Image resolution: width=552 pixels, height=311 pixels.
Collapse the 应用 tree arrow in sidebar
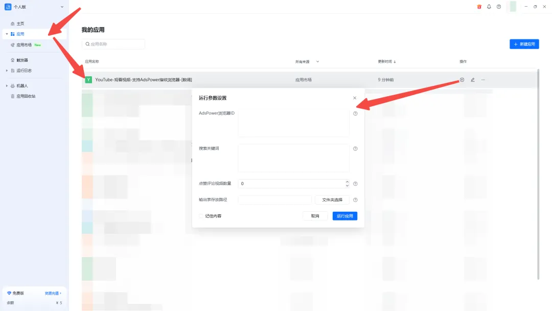pos(7,34)
